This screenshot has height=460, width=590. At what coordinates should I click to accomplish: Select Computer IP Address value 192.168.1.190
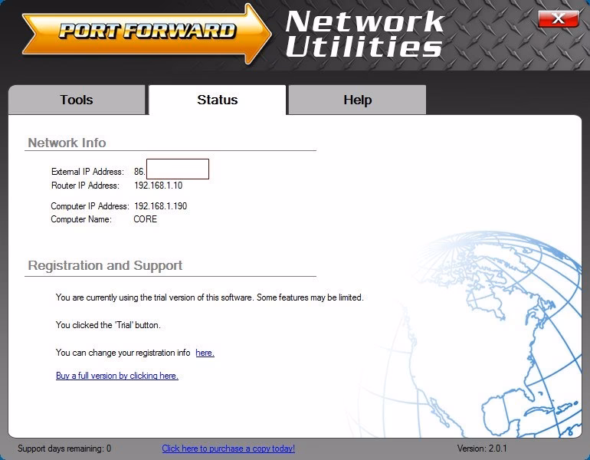161,206
